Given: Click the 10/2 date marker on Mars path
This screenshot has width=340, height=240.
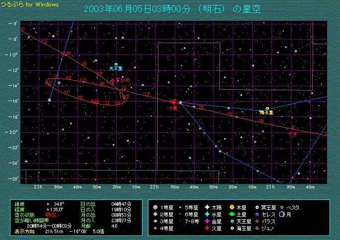Looking at the screenshot, I should pyautogui.click(x=124, y=97).
